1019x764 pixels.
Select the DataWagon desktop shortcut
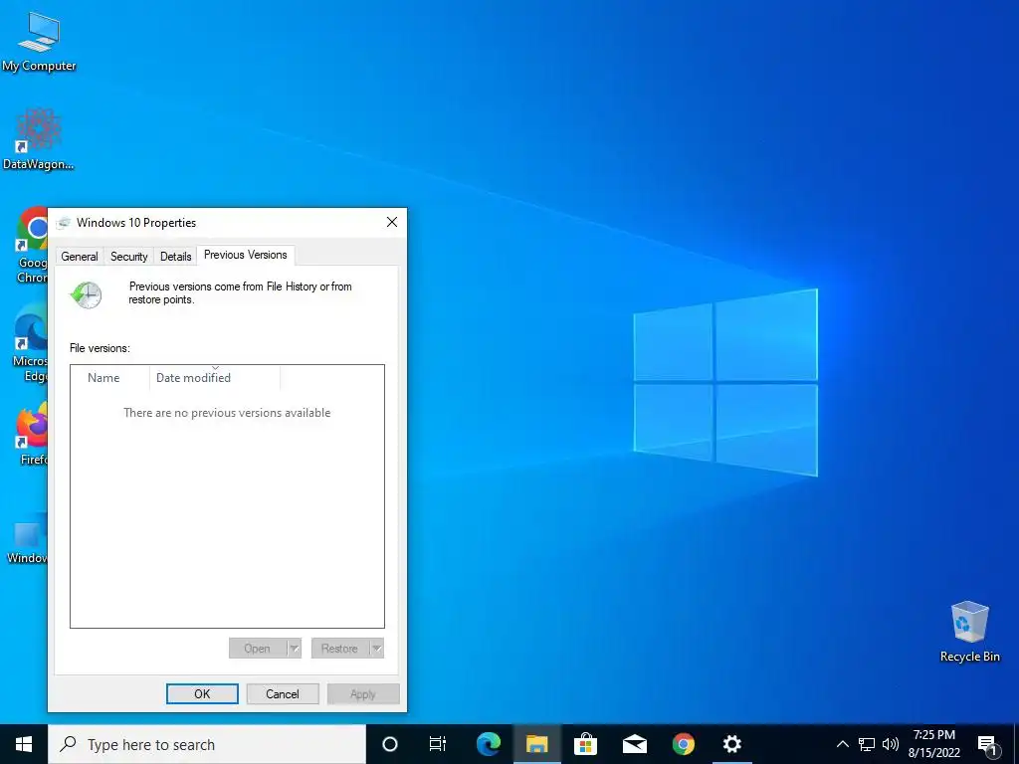coord(39,139)
